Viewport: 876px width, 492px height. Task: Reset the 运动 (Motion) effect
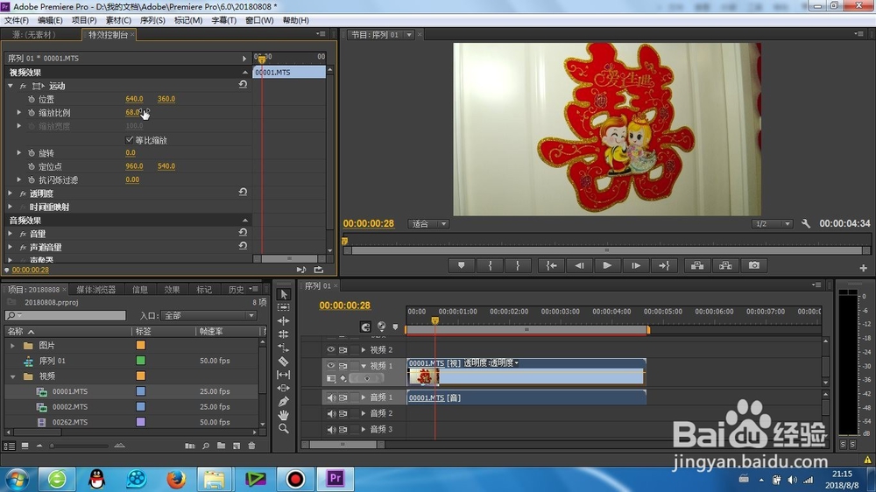[243, 85]
